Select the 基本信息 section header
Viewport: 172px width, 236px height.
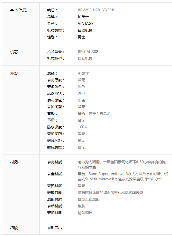pos(18,10)
